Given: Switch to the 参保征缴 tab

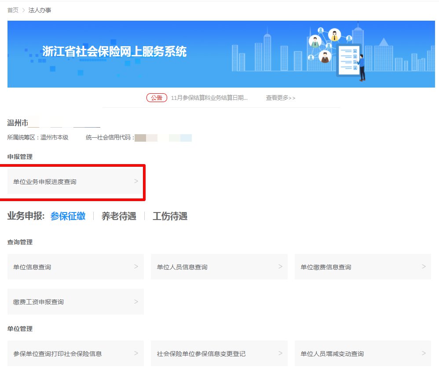Looking at the screenshot, I should (68, 216).
